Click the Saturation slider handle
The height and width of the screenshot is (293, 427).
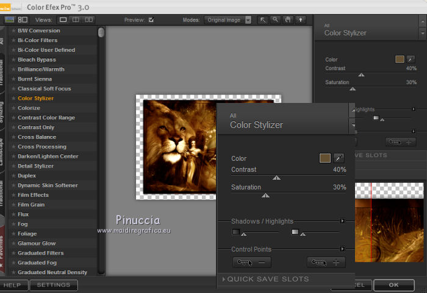(x=265, y=196)
